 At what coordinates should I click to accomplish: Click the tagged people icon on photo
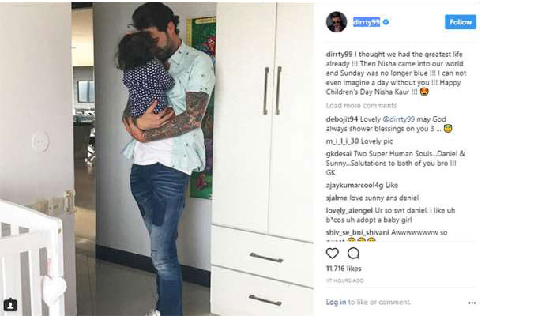pos(10,304)
